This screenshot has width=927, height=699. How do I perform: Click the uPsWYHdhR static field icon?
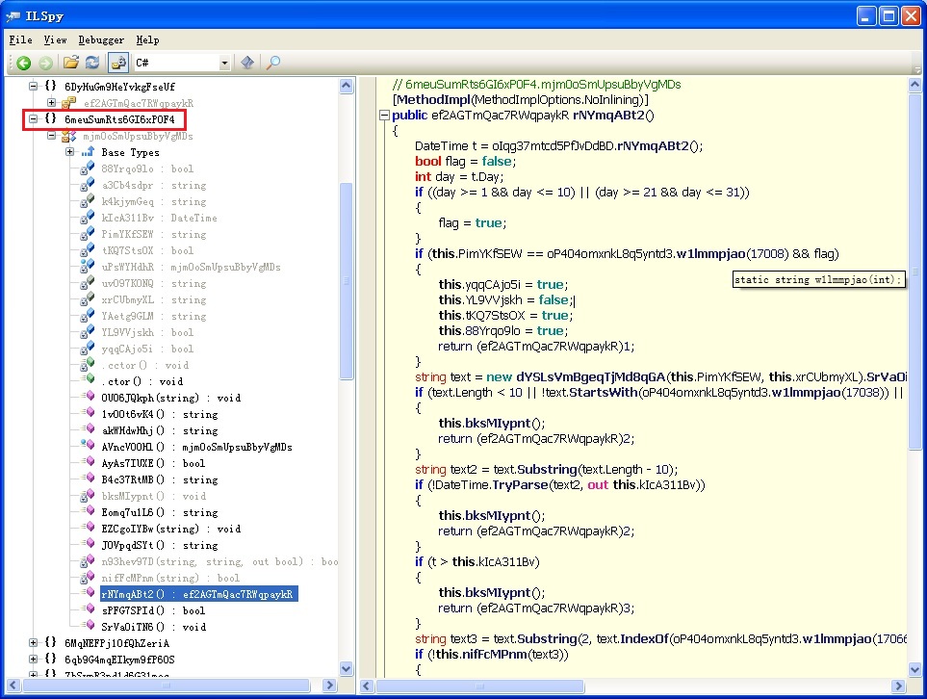(x=88, y=266)
